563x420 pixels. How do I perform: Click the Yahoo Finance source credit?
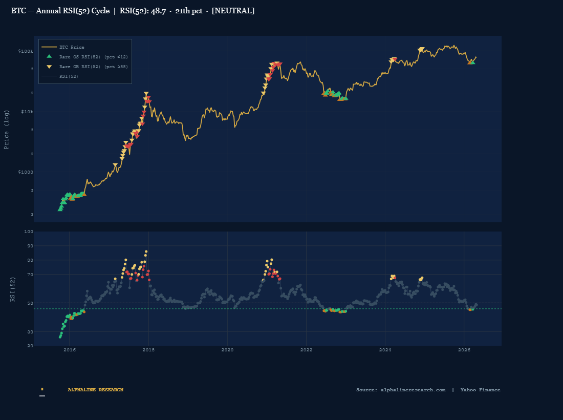480,390
